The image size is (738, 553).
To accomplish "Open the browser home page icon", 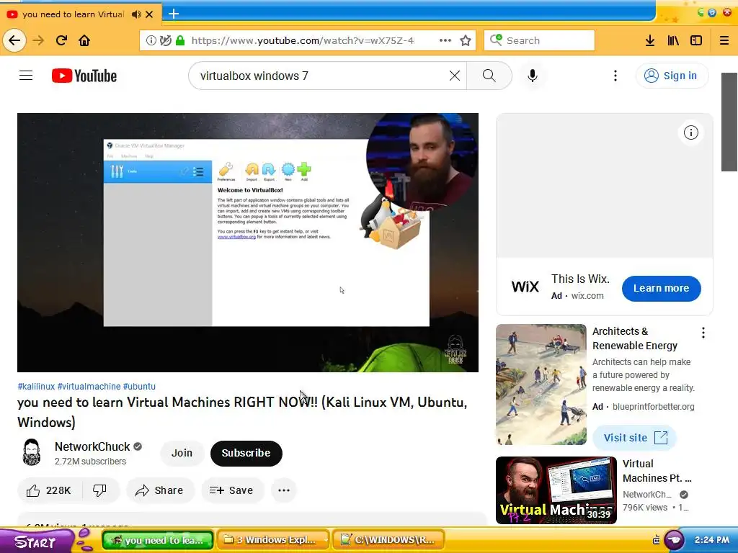I will (84, 40).
